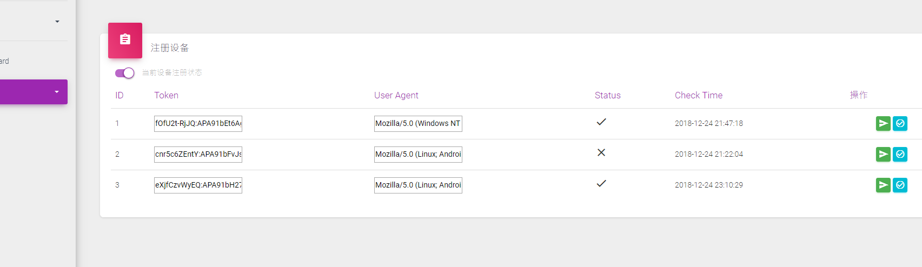This screenshot has height=267, width=922.
Task: Click the Token column header
Action: (x=166, y=95)
